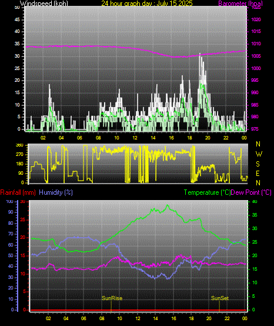This screenshot has height=326, width=274.
Task: Click the 180 degree wind axis value
Action: coord(19,164)
